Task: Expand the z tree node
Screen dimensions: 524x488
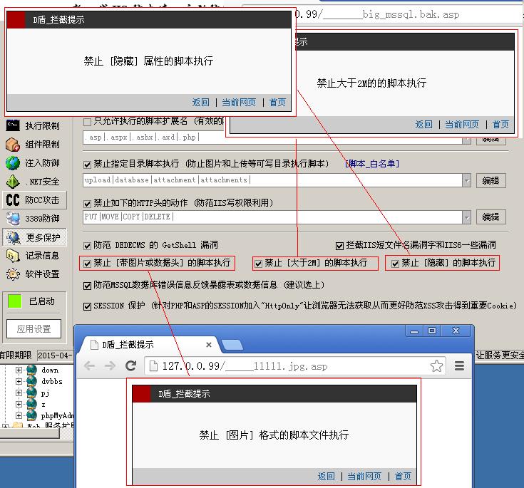Action: point(19,404)
